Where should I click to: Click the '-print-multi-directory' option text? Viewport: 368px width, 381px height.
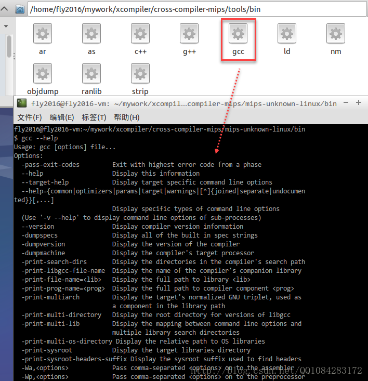tap(61, 314)
